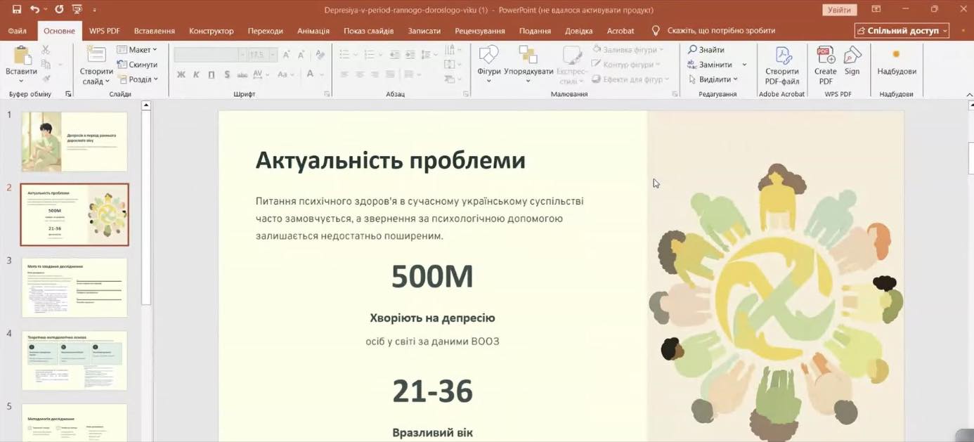Click the 'Скажіть, що потрібно зробити' search box
This screenshot has height=442, width=974.
[x=721, y=31]
